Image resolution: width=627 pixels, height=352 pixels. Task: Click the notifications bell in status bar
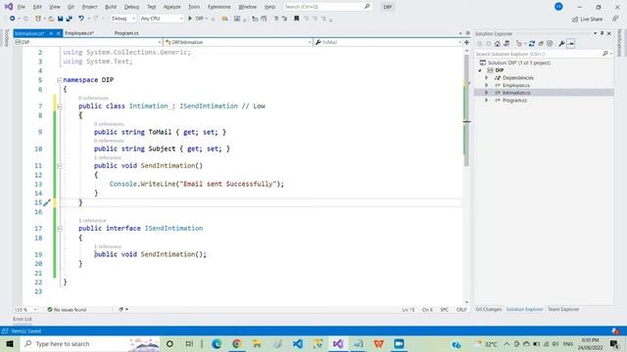615,331
